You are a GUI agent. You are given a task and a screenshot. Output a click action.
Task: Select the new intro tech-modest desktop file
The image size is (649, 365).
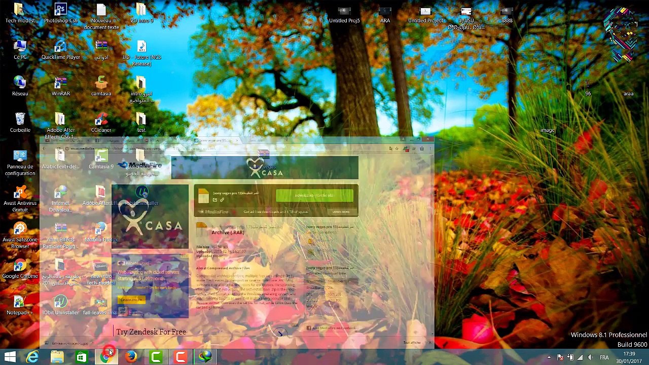101,272
